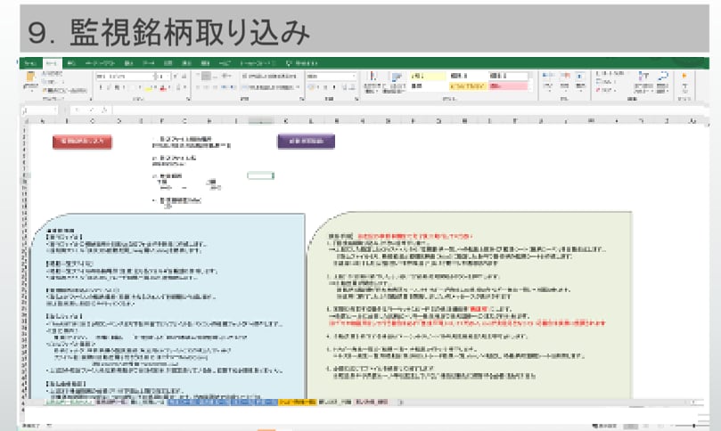Select the first green sheet tab
Viewport: 721px width, 431px height.
click(x=69, y=402)
